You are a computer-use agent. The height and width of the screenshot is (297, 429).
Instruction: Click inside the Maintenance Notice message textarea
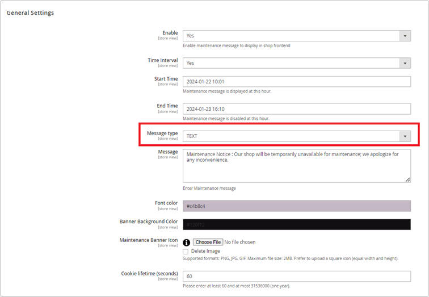[296, 166]
